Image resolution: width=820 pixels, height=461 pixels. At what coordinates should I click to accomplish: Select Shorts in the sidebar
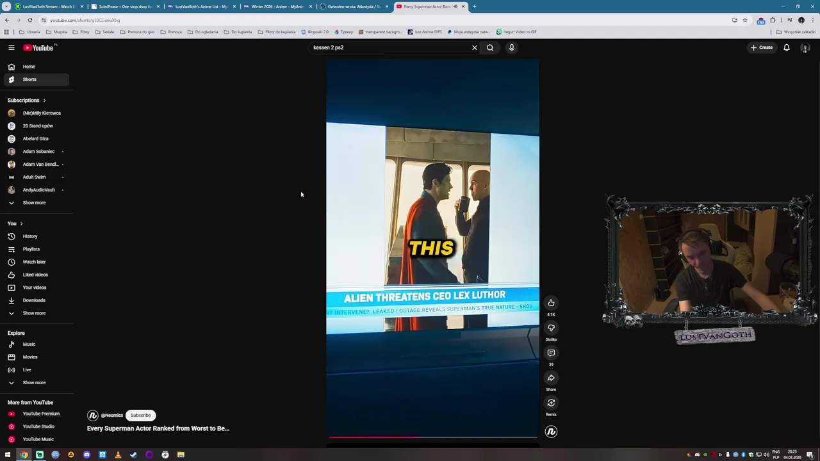[35, 79]
